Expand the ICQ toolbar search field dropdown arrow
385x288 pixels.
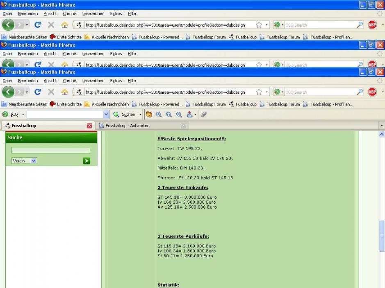pyautogui.click(x=107, y=115)
